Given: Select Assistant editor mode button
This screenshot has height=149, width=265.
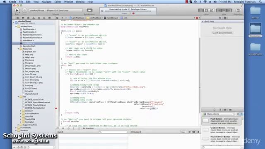Looking at the screenshot, I should [206, 10].
